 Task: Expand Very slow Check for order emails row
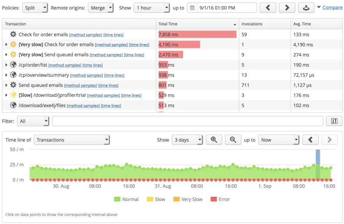click(6, 44)
